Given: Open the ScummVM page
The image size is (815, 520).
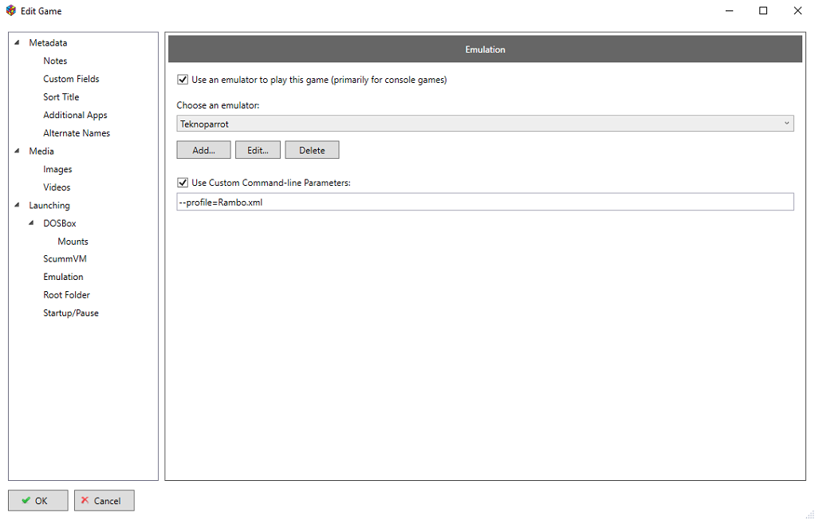Looking at the screenshot, I should [65, 258].
